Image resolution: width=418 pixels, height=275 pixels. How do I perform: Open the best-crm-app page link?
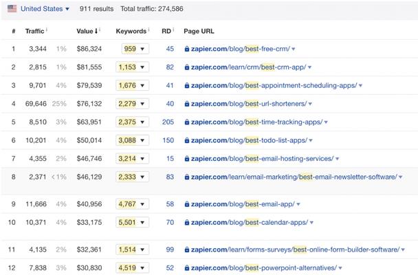(x=249, y=67)
